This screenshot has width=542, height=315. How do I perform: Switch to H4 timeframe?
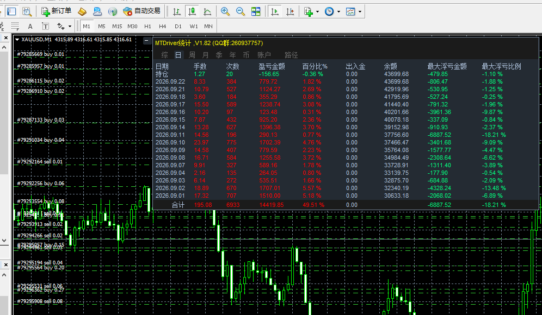163,26
